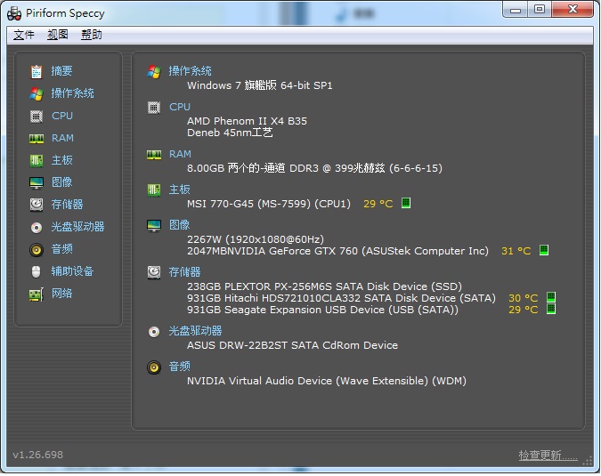Click disc icon beside 光盘驱动器 heading
The image size is (601, 476).
pos(154,332)
